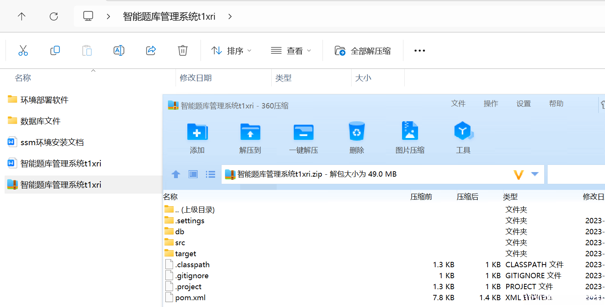605x307 pixels.
Task: Click the CLASSPATH 文件 type cell
Action: [534, 265]
